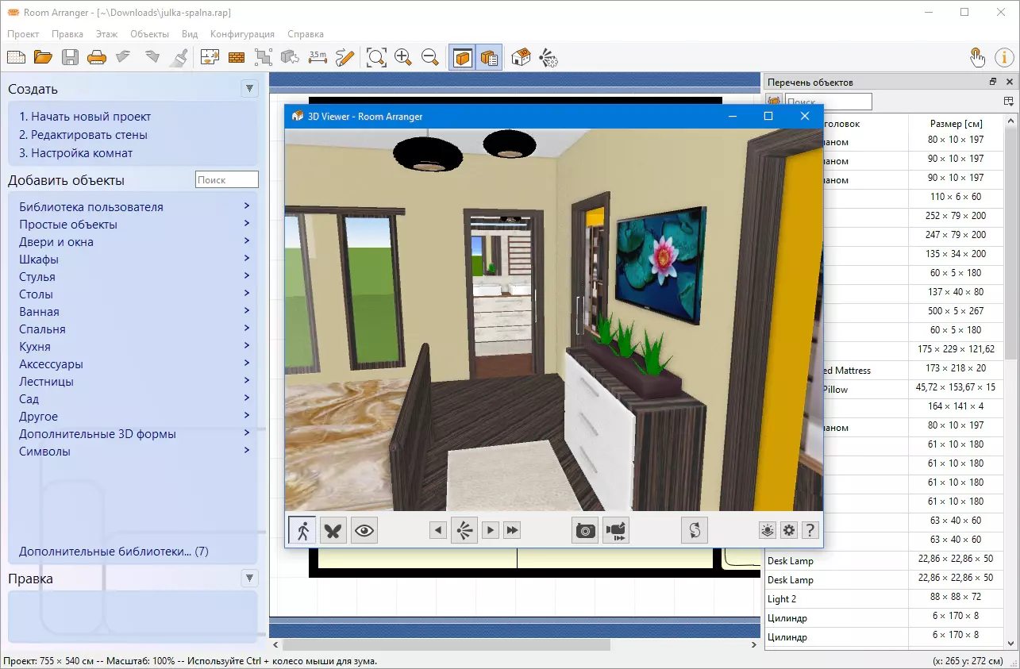Screen dimensions: 1020x669
Task: Toggle the eye view mode button
Action: (364, 531)
